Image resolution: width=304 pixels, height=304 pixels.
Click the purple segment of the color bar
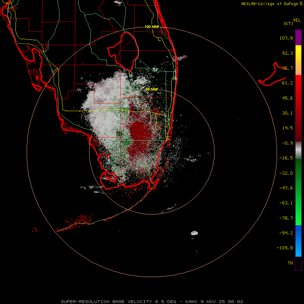(298, 37)
